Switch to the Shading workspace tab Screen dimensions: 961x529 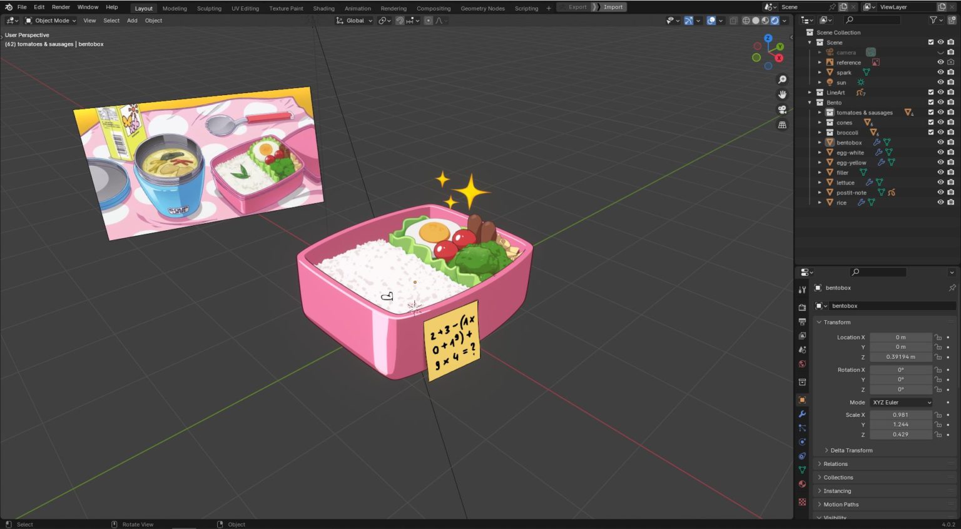tap(323, 8)
